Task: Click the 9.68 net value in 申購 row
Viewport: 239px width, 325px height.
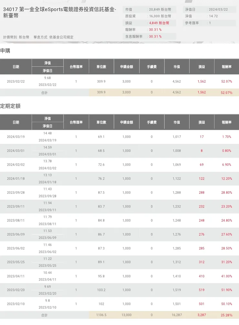Action: click(x=47, y=78)
